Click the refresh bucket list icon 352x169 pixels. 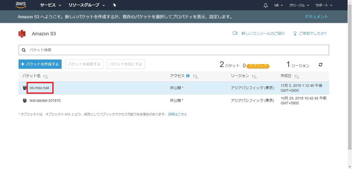321,65
